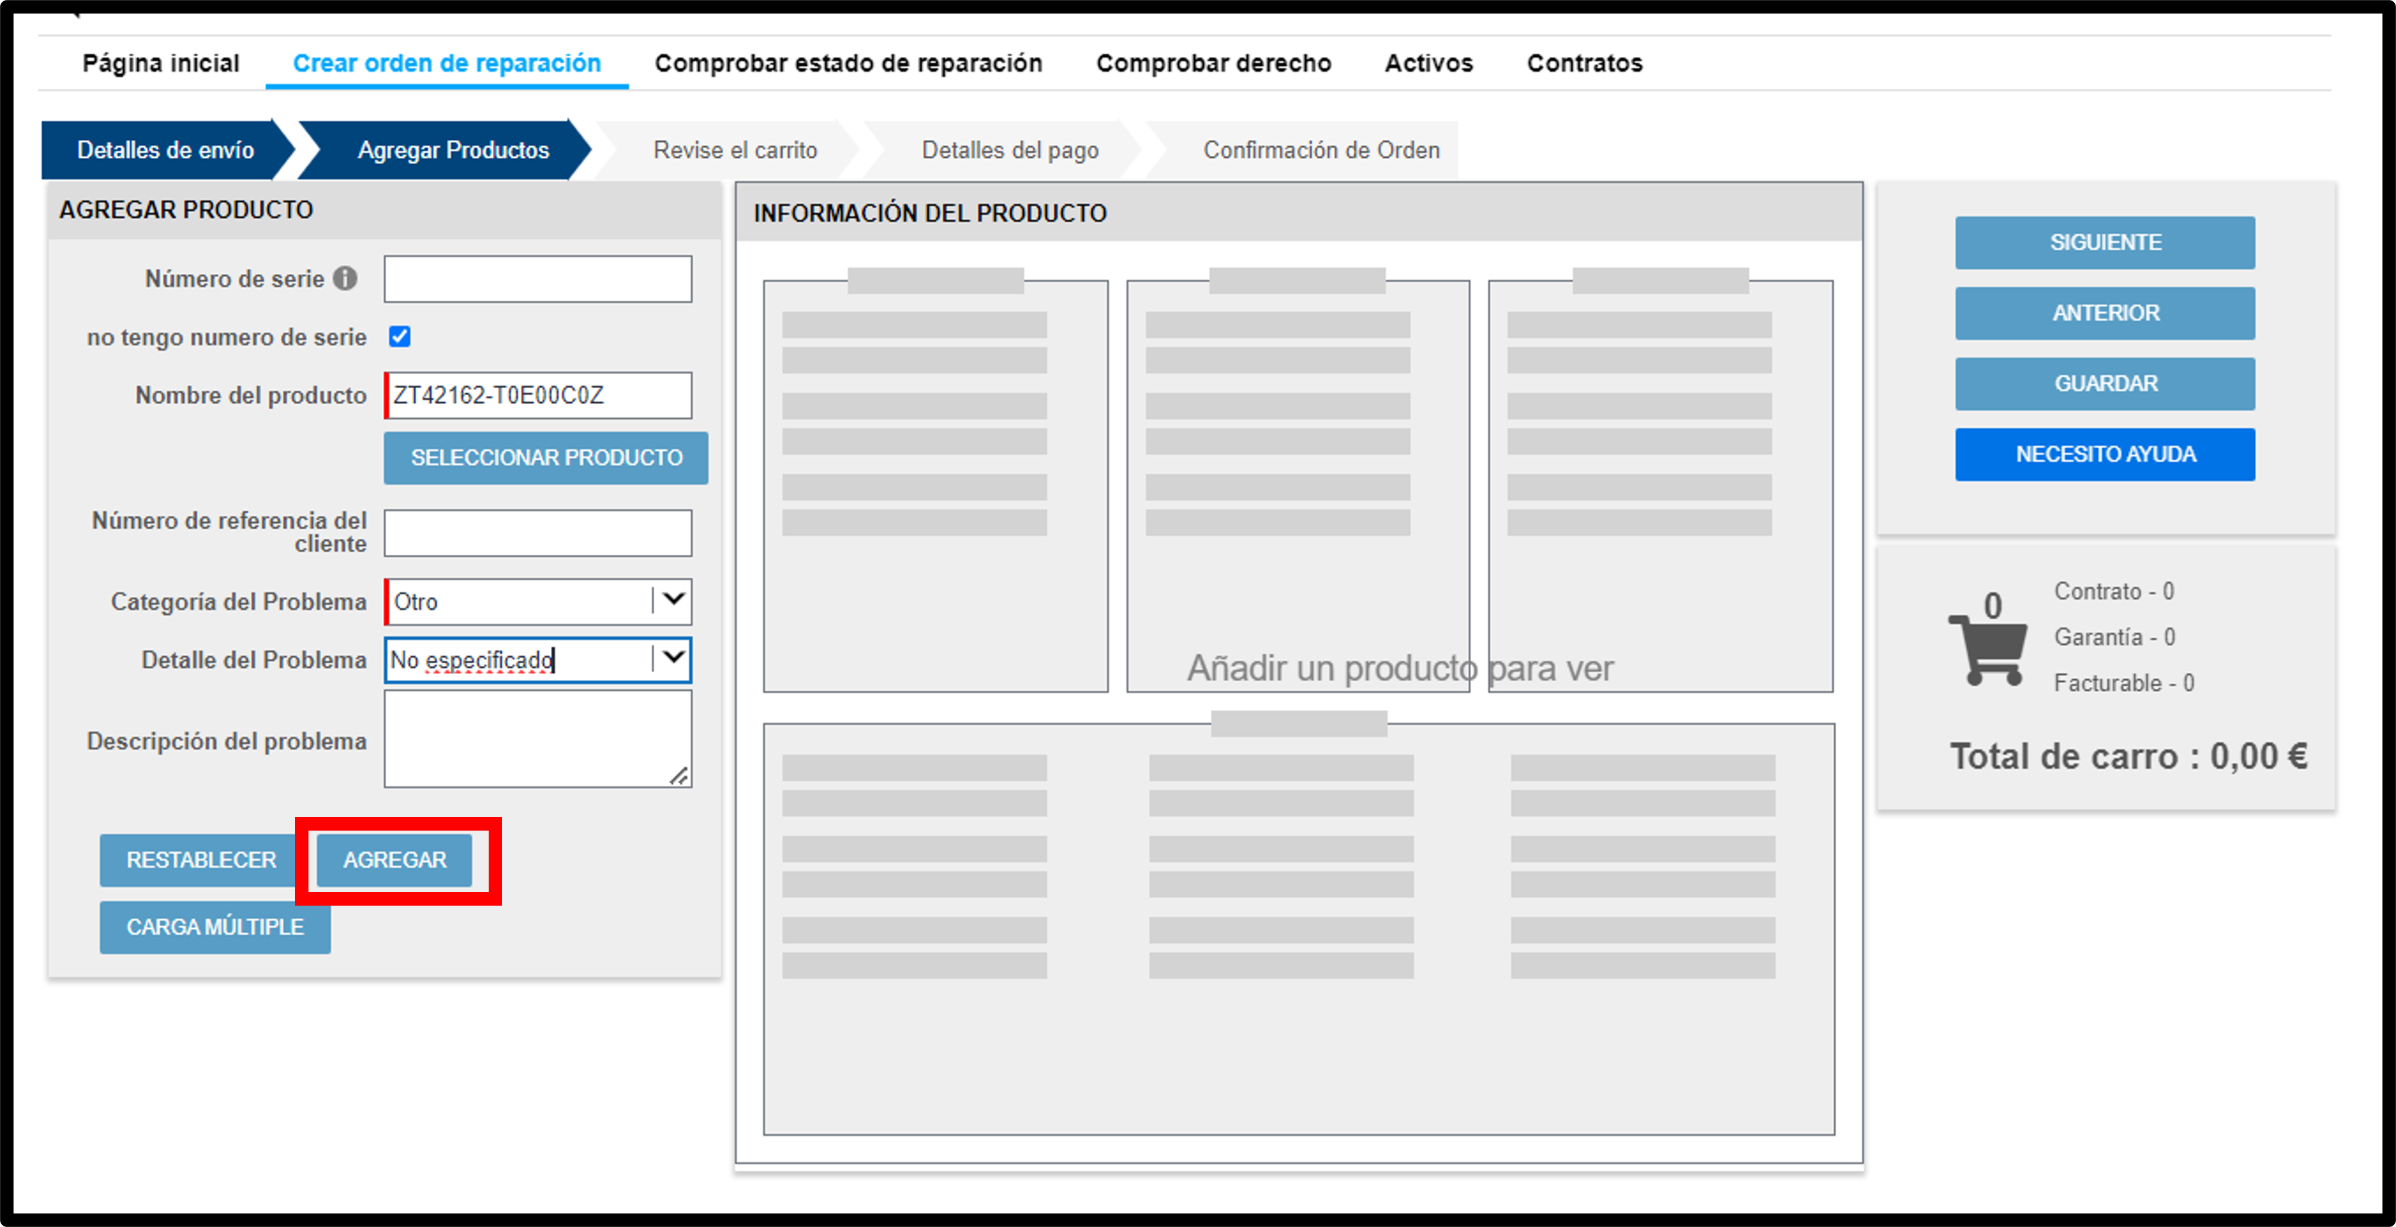Click Número de referencia del cliente field
The height and width of the screenshot is (1227, 2396).
(x=539, y=532)
